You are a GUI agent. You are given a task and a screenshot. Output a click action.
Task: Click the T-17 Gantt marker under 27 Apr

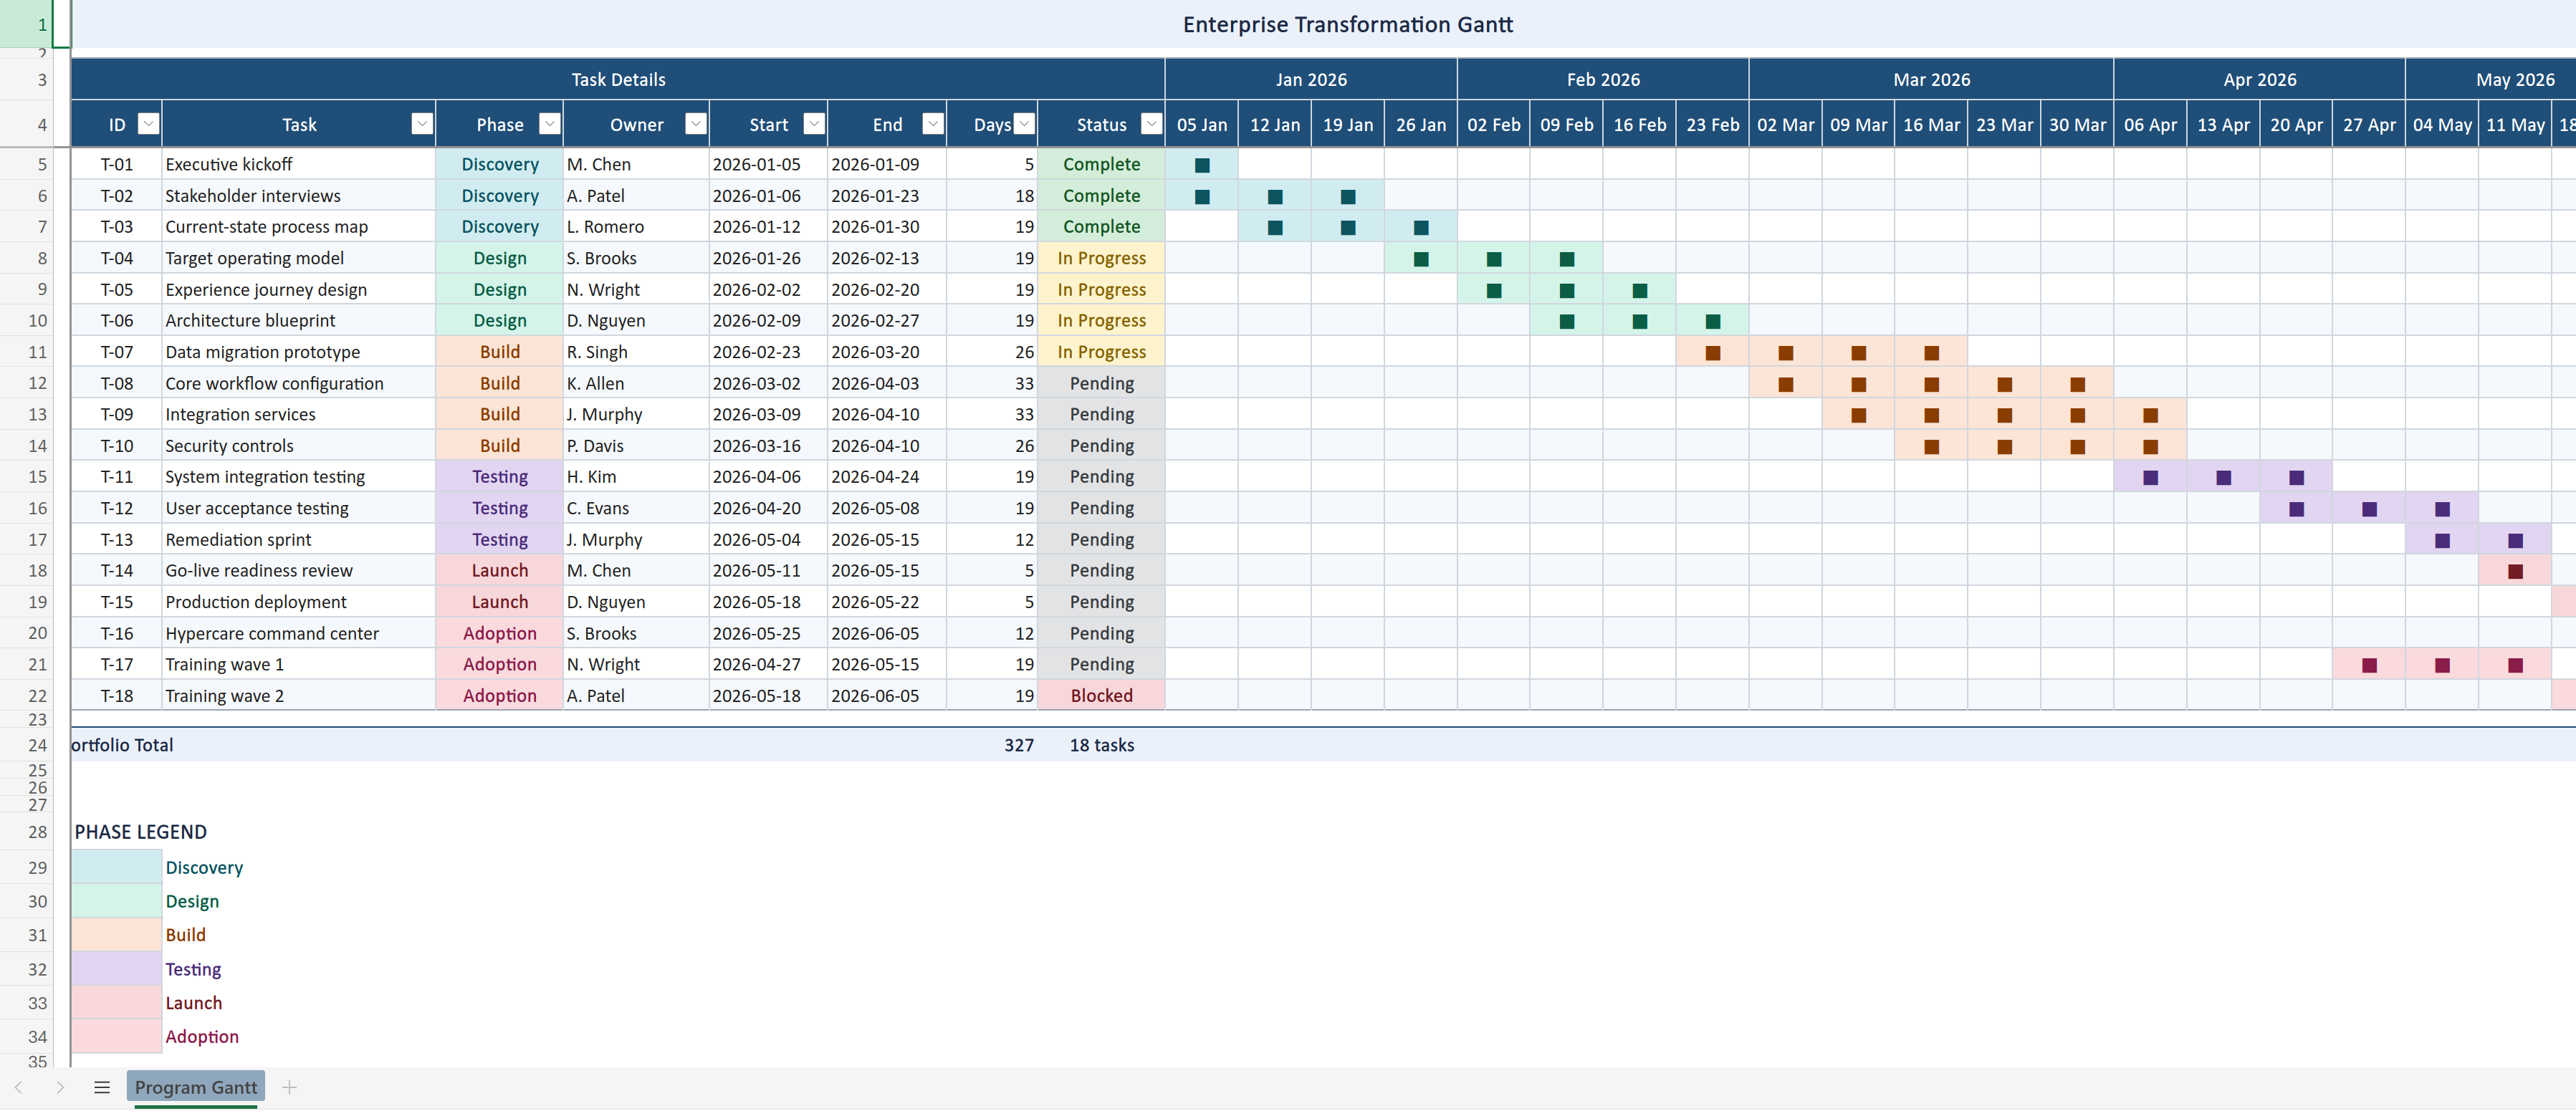2369,666
